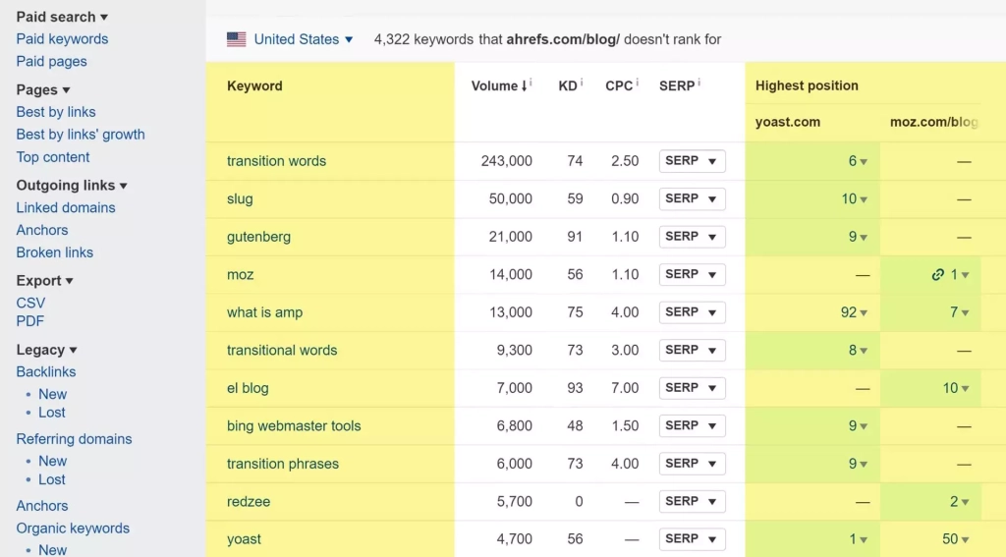The image size is (1006, 557).
Task: Click volume value 243,000
Action: (x=506, y=161)
